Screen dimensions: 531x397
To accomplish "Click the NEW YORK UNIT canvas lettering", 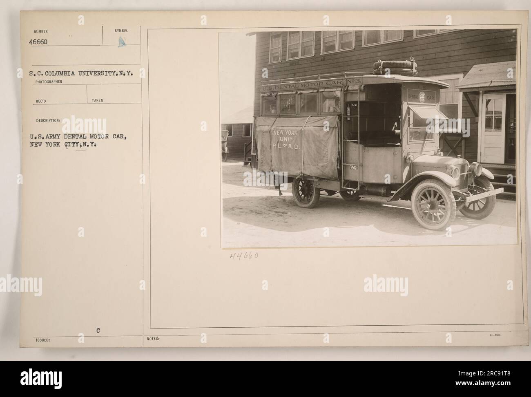I will (x=286, y=140).
